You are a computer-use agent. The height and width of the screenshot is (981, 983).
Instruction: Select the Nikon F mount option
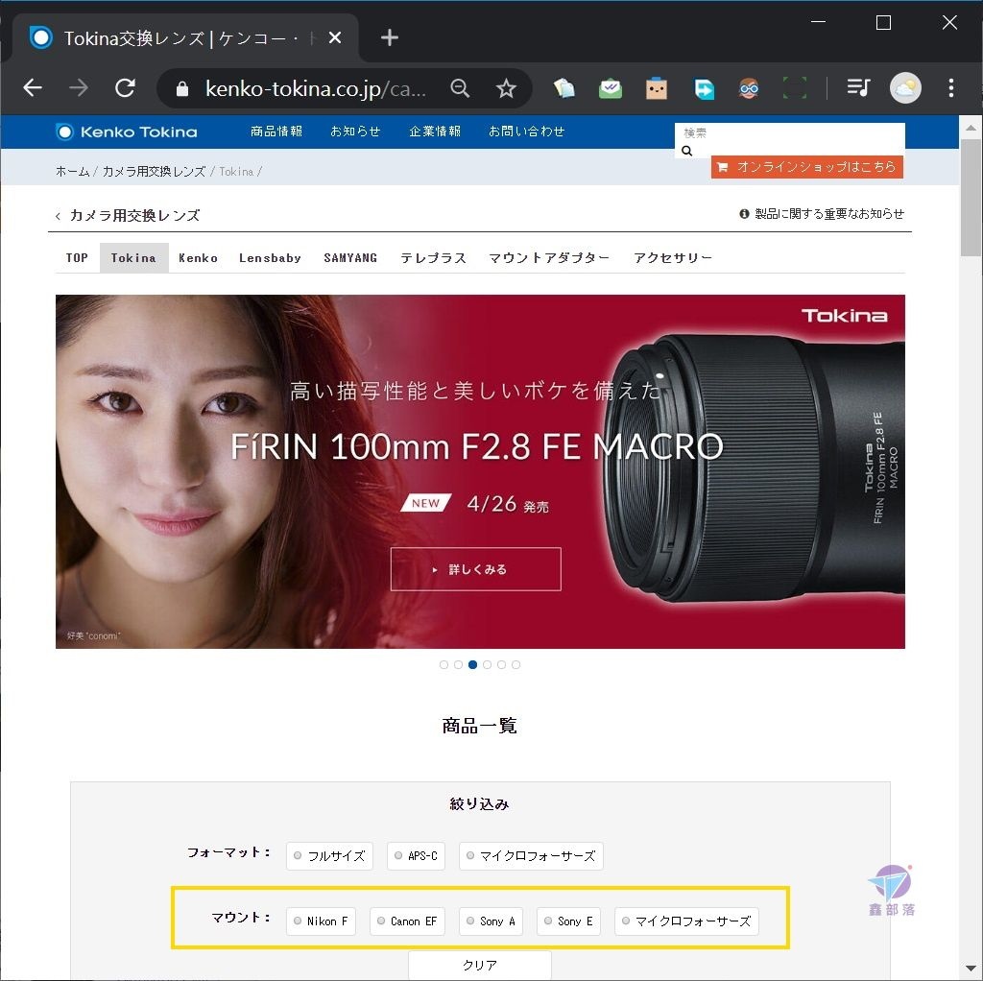[x=321, y=921]
